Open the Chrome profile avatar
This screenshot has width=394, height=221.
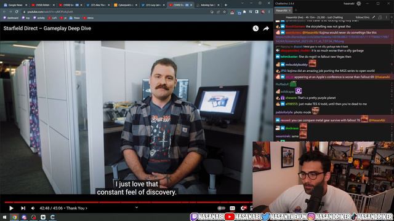(x=263, y=12)
